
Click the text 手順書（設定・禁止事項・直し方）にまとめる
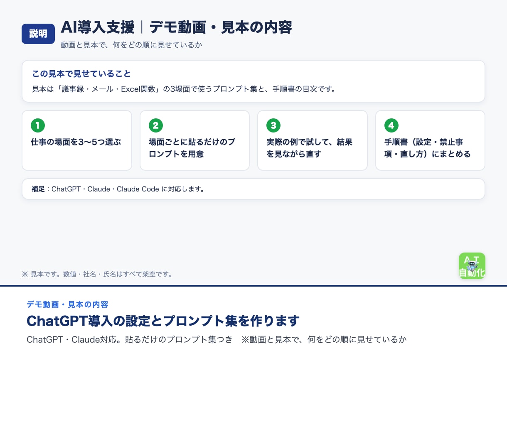tap(428, 148)
